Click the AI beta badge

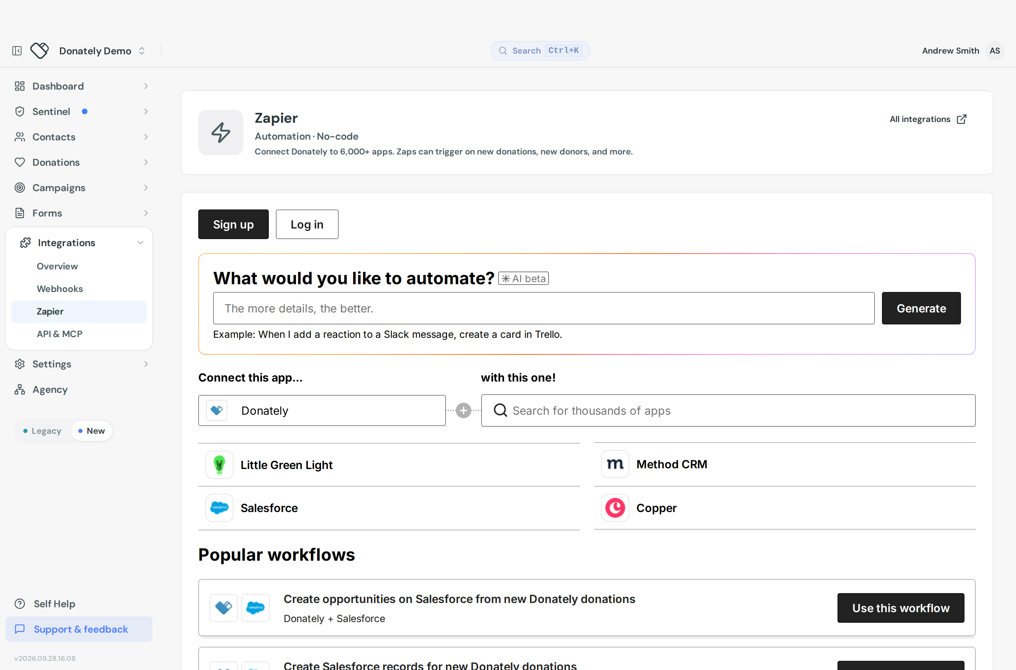coord(523,279)
